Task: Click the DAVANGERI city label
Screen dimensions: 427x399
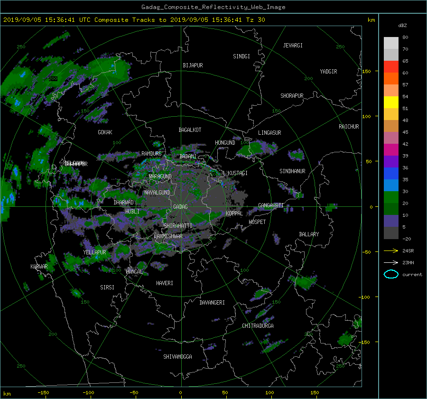Action: point(212,303)
